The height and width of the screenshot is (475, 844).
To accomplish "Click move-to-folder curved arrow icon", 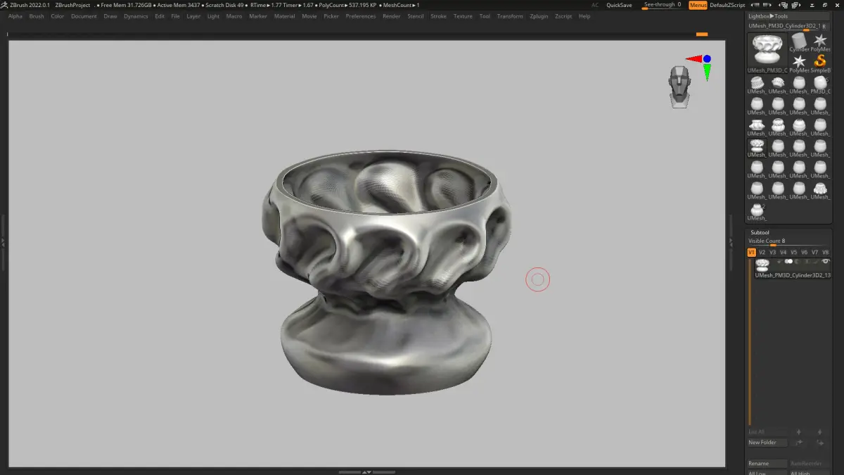I will (x=799, y=443).
